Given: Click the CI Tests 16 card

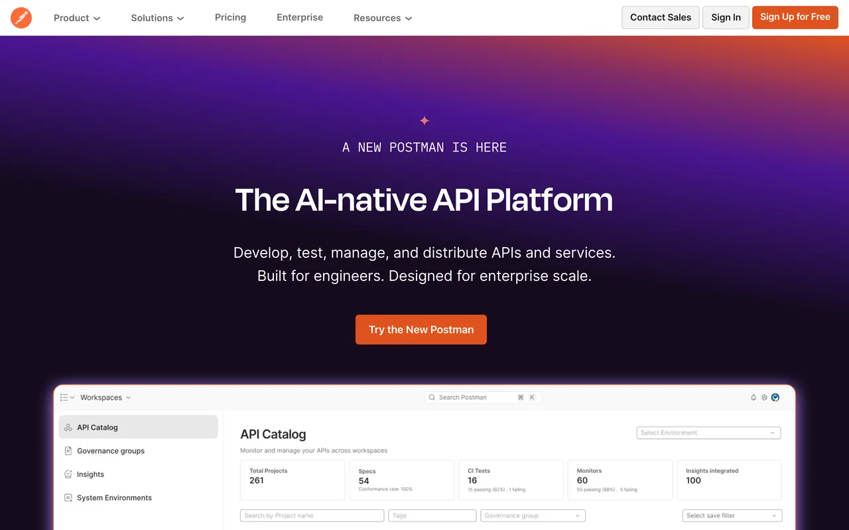Looking at the screenshot, I should [511, 480].
